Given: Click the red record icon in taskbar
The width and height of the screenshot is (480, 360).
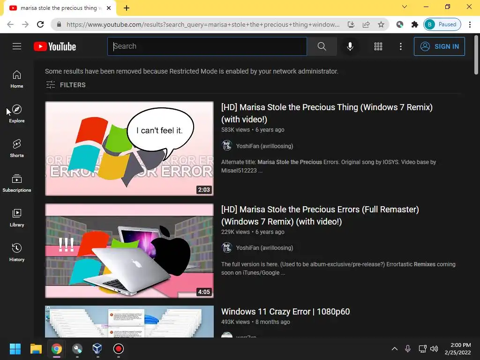Looking at the screenshot, I should (119, 349).
